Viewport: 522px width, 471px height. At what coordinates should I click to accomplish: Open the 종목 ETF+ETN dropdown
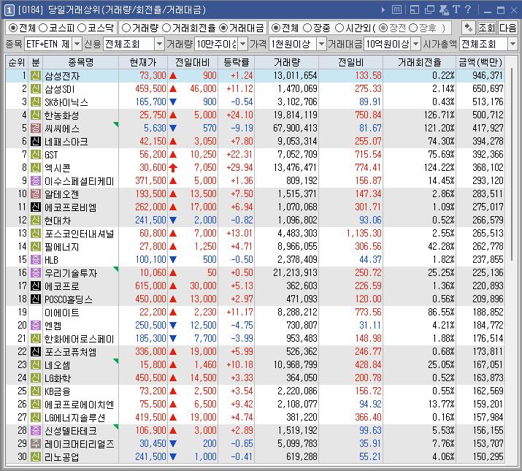pyautogui.click(x=77, y=44)
